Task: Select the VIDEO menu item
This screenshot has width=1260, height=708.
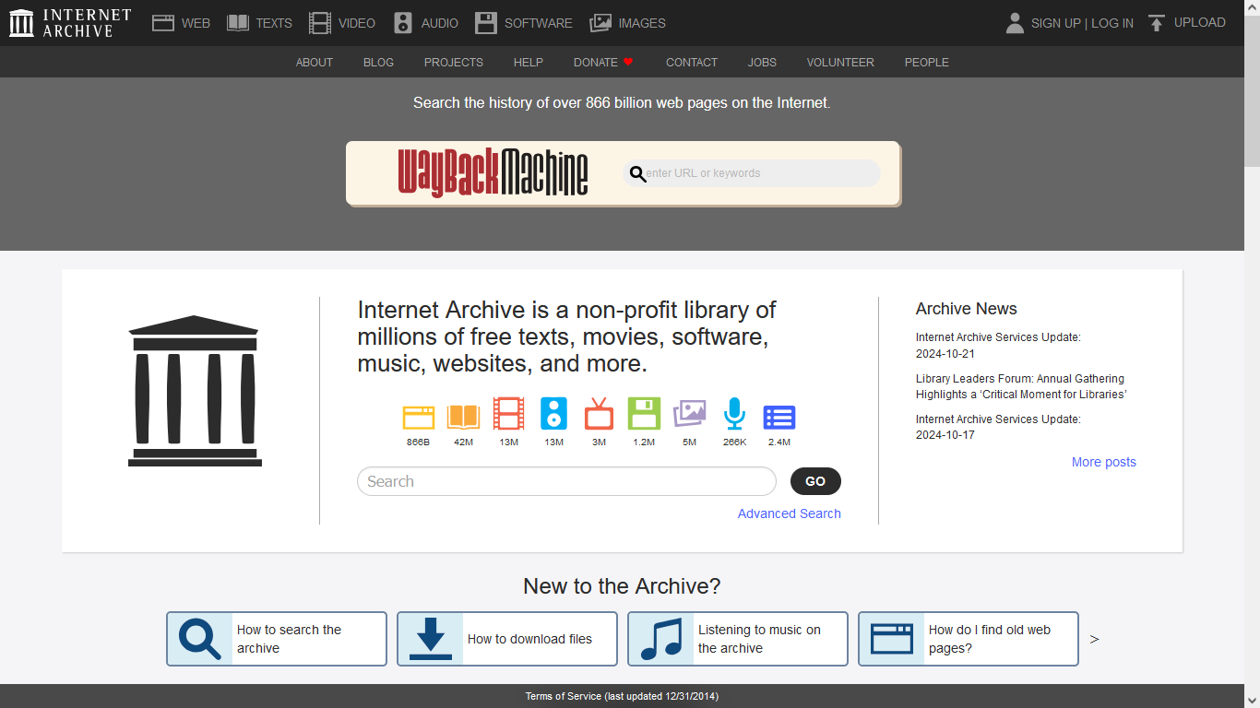Action: [x=357, y=23]
